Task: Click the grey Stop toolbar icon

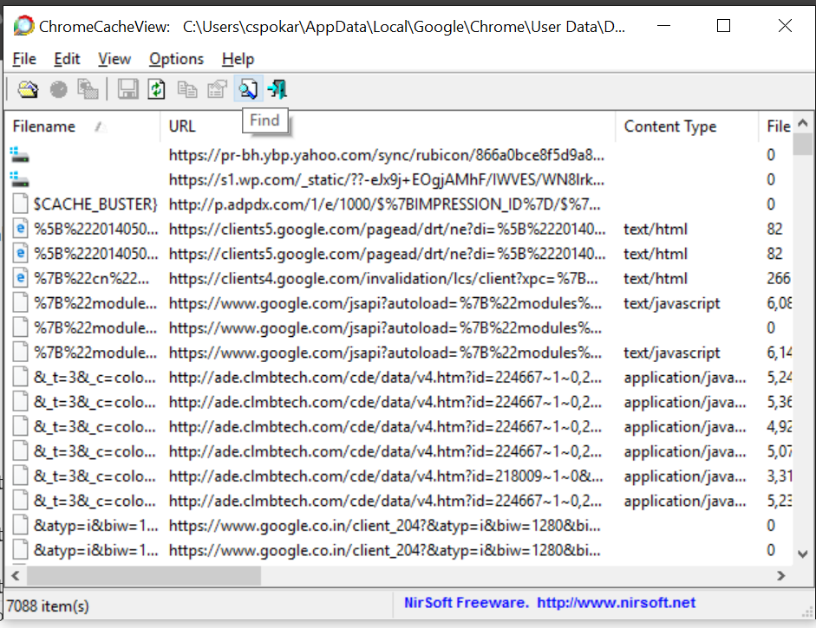Action: (x=58, y=89)
